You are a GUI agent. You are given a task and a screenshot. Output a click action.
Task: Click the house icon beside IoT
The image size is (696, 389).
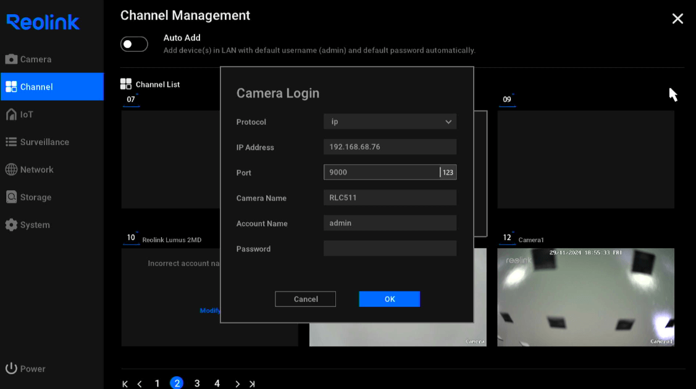[11, 114]
